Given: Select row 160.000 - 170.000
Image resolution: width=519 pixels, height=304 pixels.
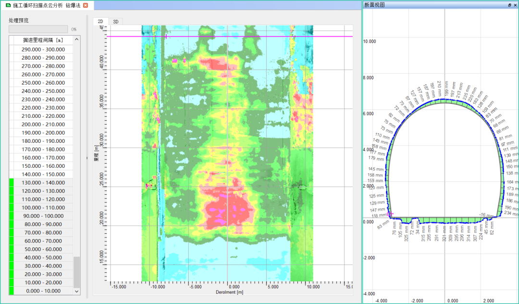Looking at the screenshot, I should 43,158.
